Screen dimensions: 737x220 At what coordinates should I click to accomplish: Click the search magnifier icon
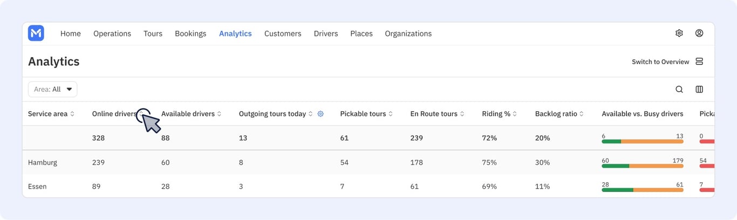[679, 90]
